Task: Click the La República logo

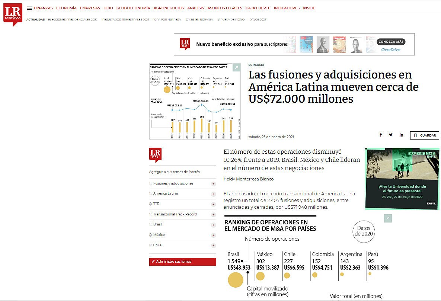Action: pos(13,14)
